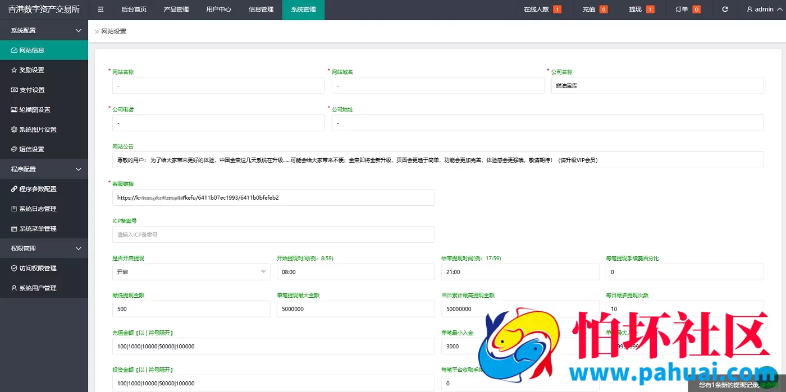The image size is (786, 392).
Task: Click the 单笔提现最大金额 input field
Action: tap(356, 309)
